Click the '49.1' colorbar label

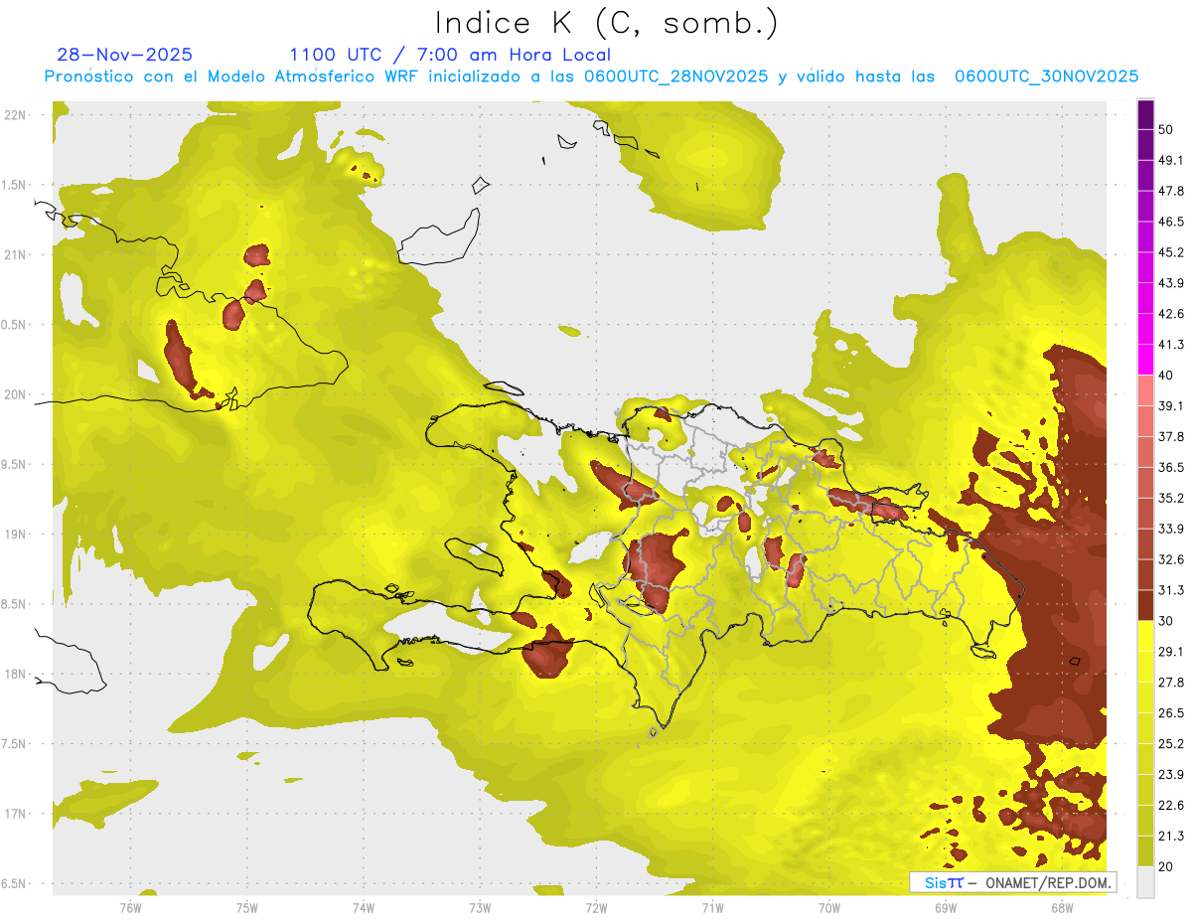tap(1171, 160)
